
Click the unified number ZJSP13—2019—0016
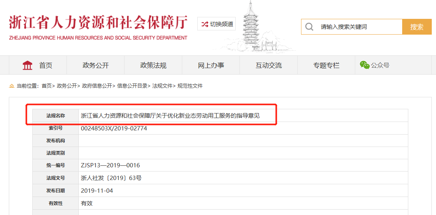110,165
